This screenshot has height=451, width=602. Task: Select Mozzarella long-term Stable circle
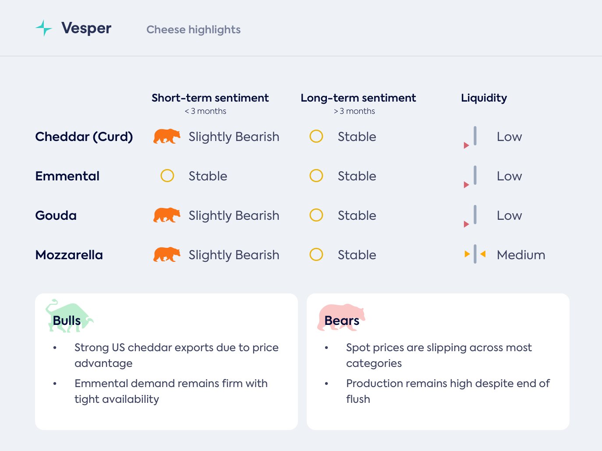316,255
